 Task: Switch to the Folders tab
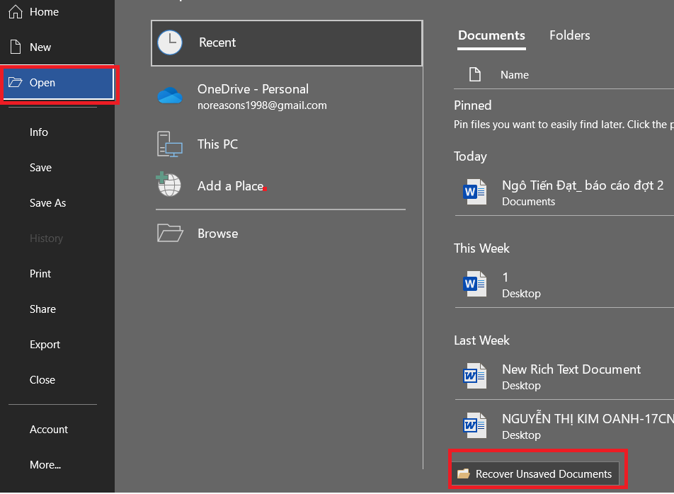coord(569,35)
